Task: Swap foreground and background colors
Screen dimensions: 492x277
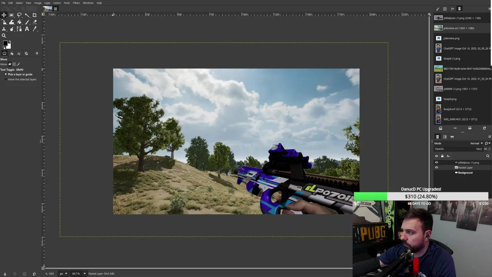Action: 10,42
